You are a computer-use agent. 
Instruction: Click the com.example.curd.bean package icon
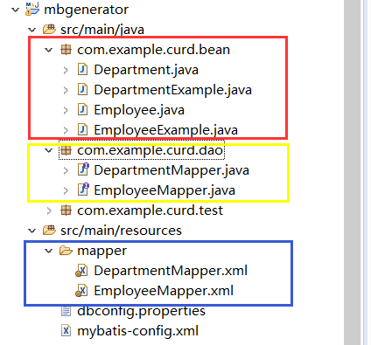coord(66,50)
